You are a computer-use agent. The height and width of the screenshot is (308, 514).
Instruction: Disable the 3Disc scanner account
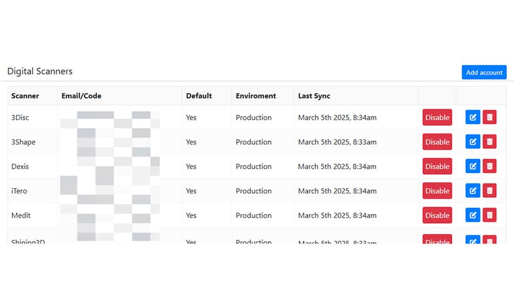(437, 117)
